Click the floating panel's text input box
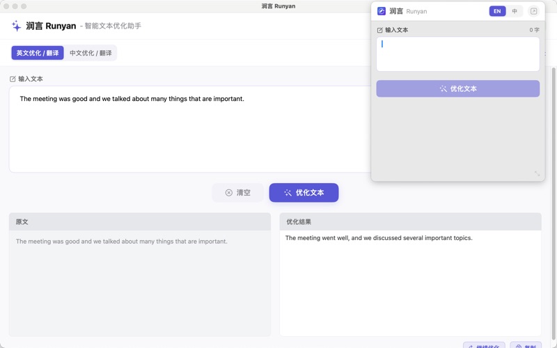Screen dimensions: 557x348 pos(457,54)
